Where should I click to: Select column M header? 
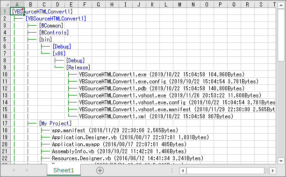coord(179,4)
